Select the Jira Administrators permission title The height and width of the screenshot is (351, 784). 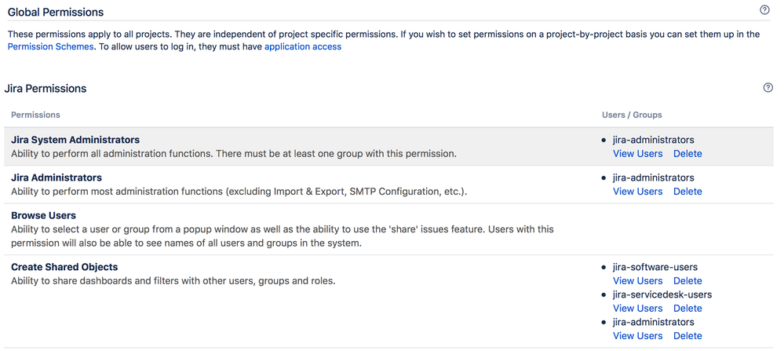(x=57, y=177)
